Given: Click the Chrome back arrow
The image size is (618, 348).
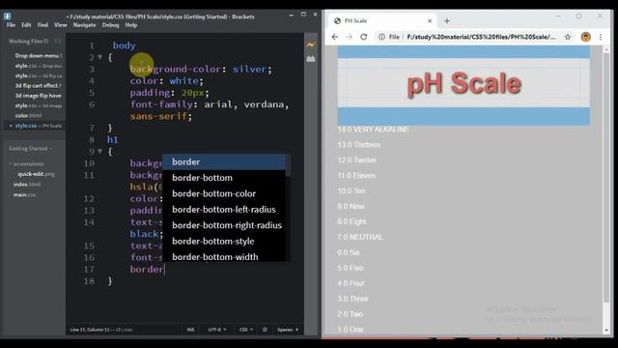Looking at the screenshot, I should [335, 37].
